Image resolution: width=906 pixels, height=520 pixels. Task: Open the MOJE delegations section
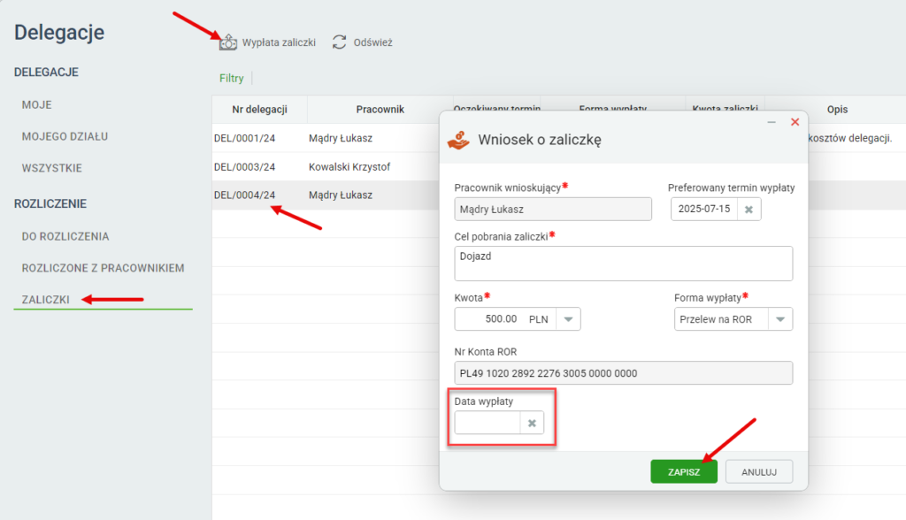(x=37, y=104)
